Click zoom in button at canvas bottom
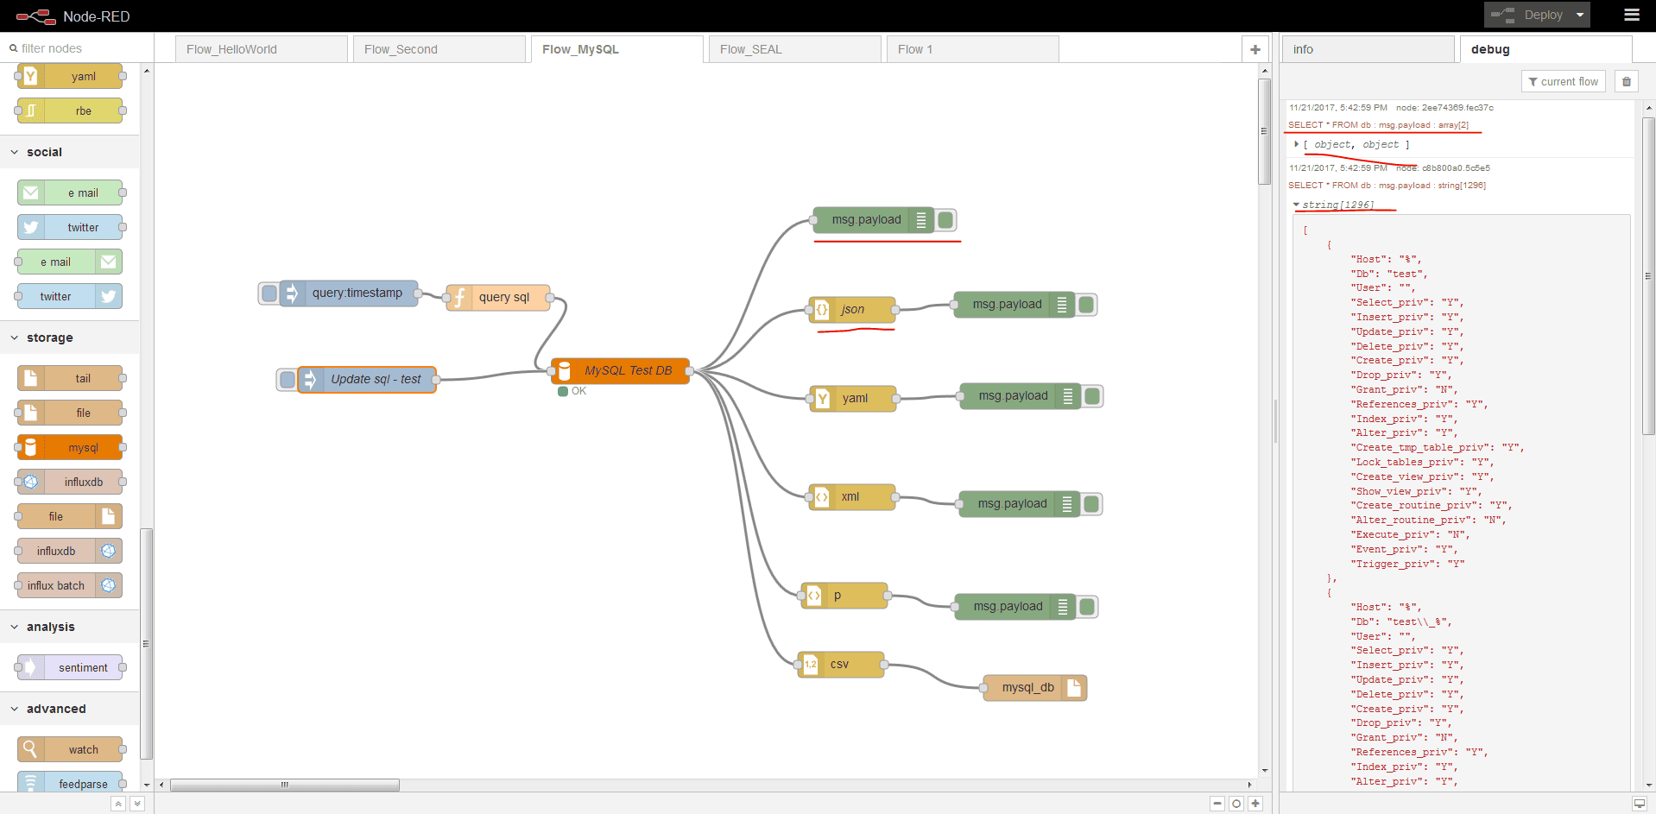 point(1255,804)
